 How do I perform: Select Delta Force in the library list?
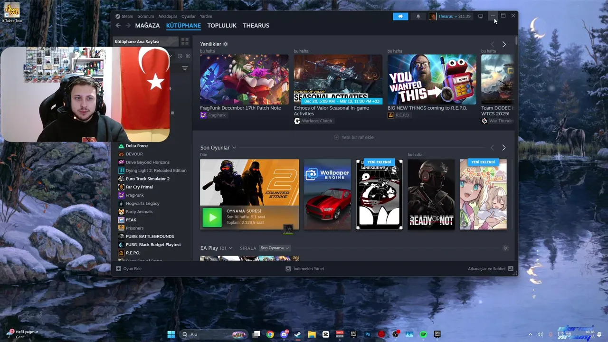[x=137, y=146]
